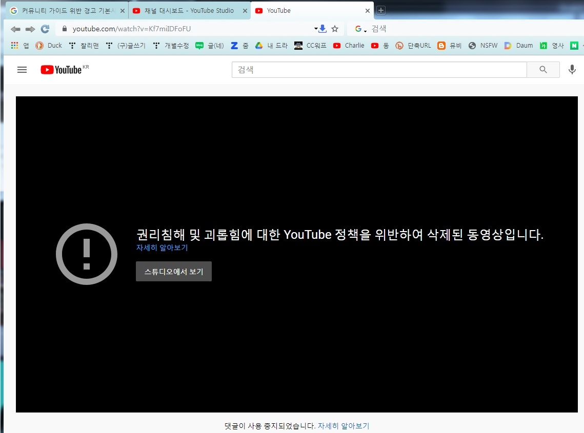Open the NSFW bookmark

(483, 46)
